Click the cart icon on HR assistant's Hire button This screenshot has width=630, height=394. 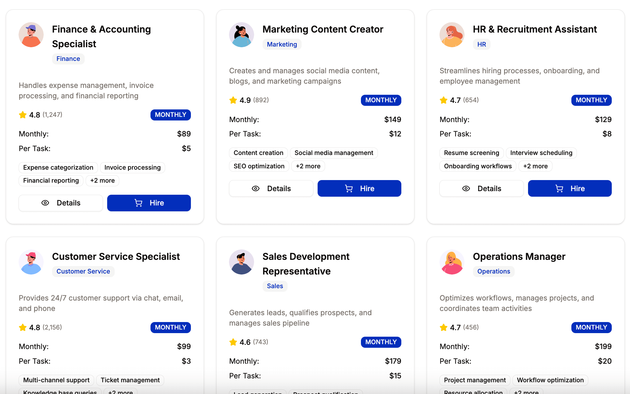point(559,188)
